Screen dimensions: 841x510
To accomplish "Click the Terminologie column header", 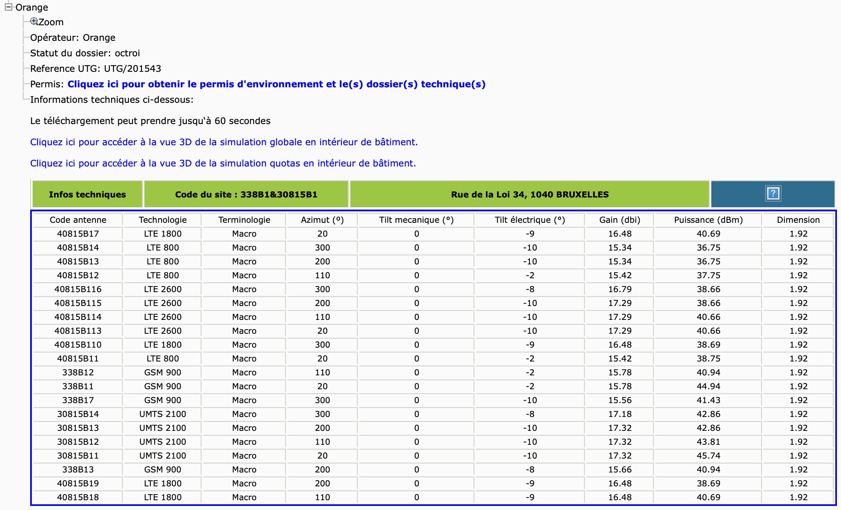I will click(x=244, y=220).
